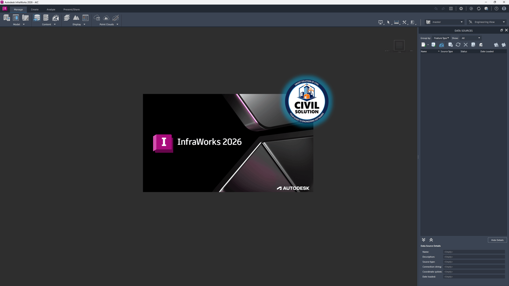The width and height of the screenshot is (509, 286).
Task: Open the Help question mark icon
Action: coord(496,9)
